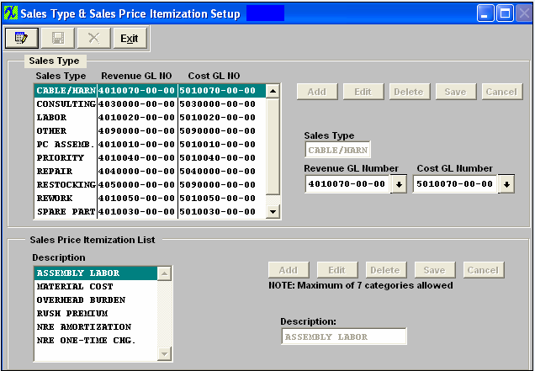The height and width of the screenshot is (371, 535).
Task: Click Cancel button under Sales Price Itemization List
Action: [484, 270]
